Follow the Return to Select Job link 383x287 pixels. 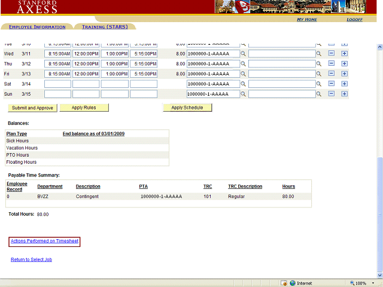(x=31, y=259)
